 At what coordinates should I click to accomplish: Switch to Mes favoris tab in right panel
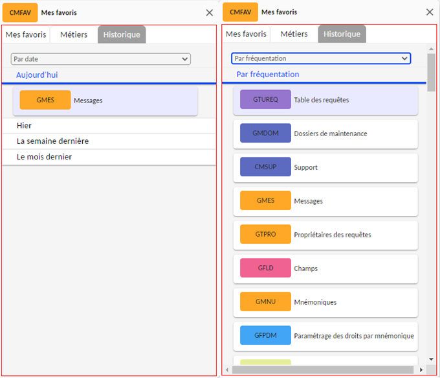(246, 34)
